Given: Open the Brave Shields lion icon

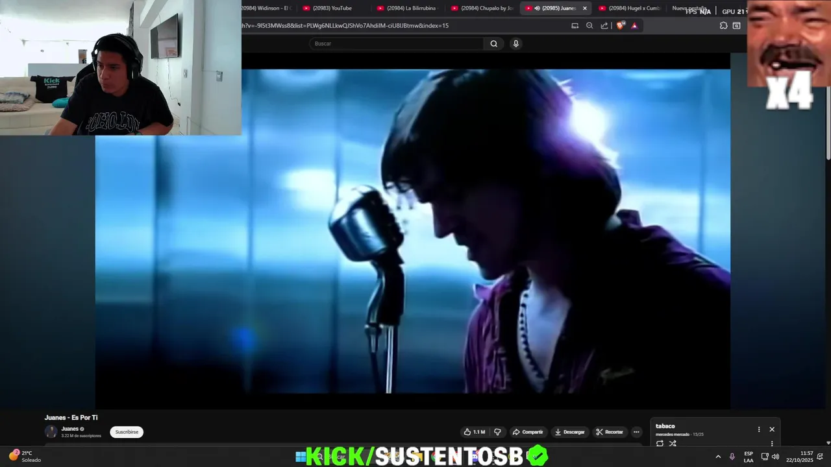Looking at the screenshot, I should coord(621,25).
